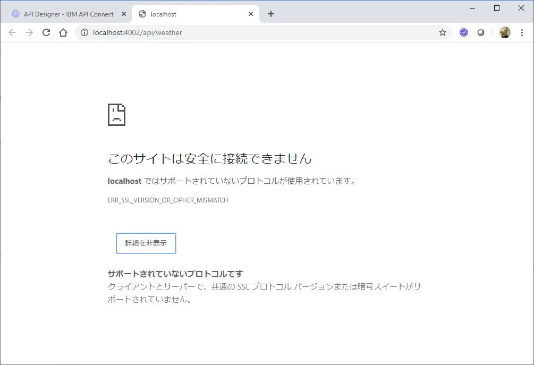Click the このサイトは安全に接続できません heading
The width and height of the screenshot is (534, 365).
tap(210, 159)
